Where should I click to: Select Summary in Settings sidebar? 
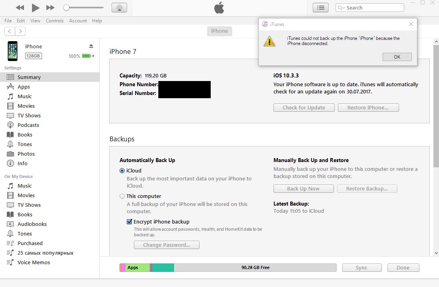pos(50,77)
